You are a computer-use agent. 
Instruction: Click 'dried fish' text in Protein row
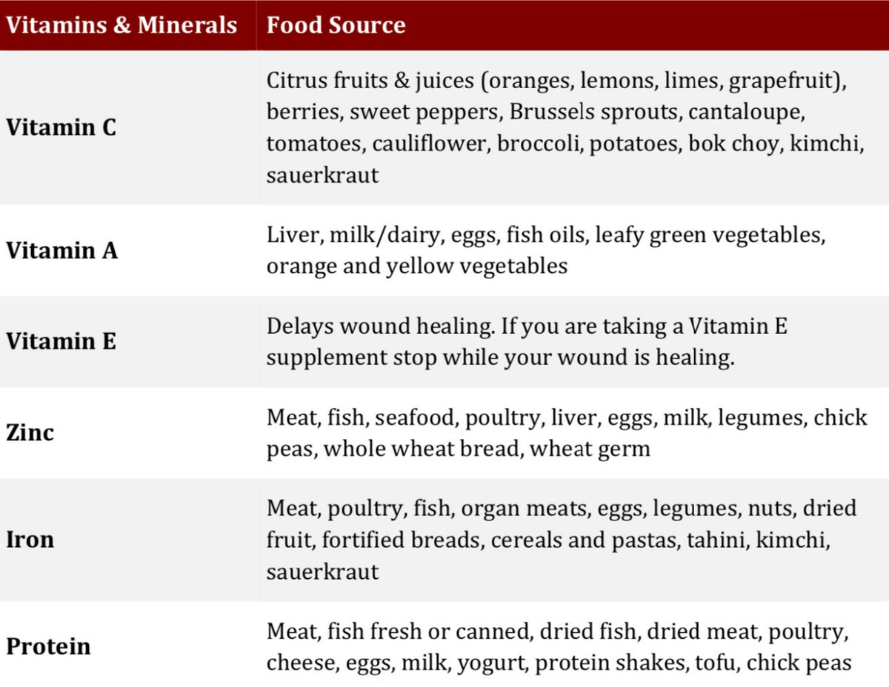tap(587, 632)
